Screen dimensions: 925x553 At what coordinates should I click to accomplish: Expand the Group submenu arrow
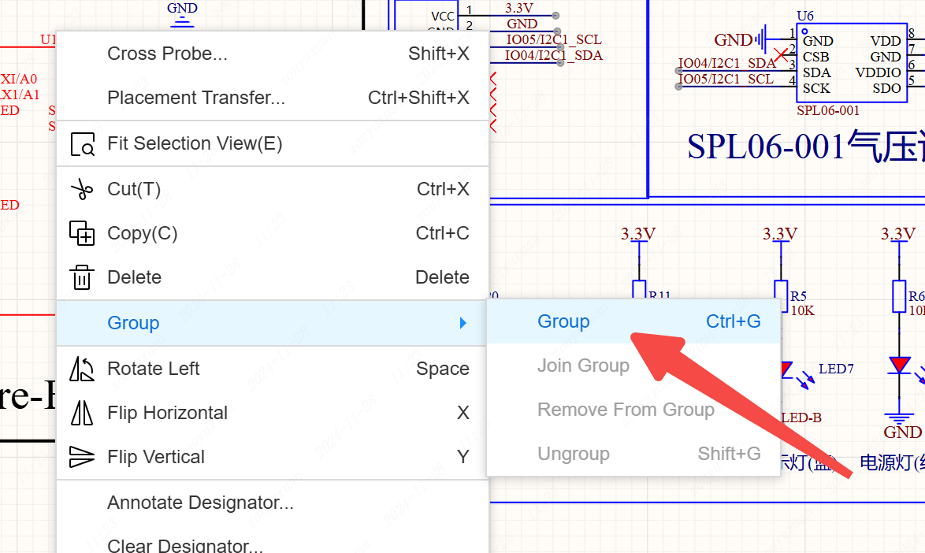463,323
